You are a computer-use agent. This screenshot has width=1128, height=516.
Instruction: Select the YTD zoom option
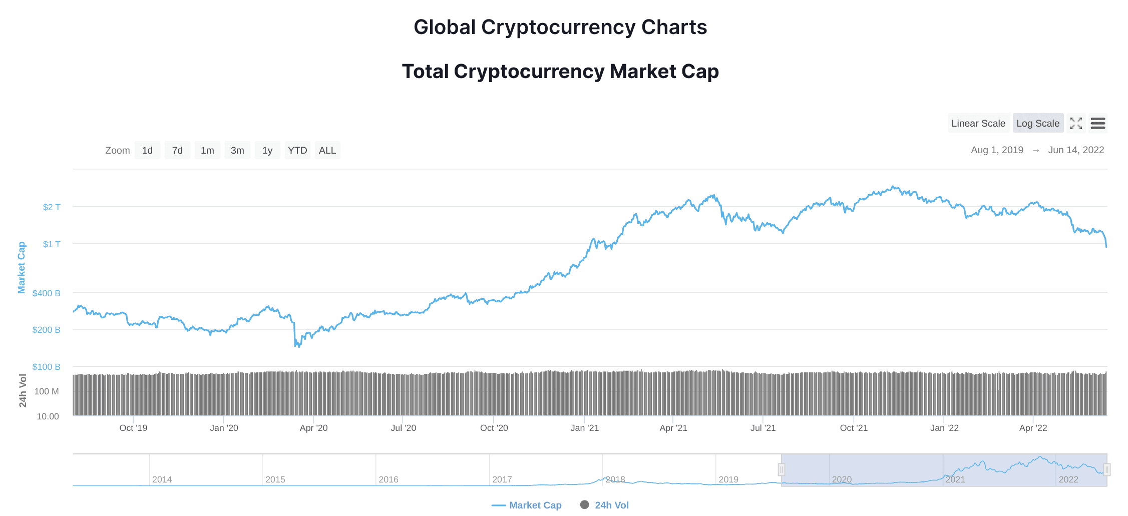[x=297, y=150]
